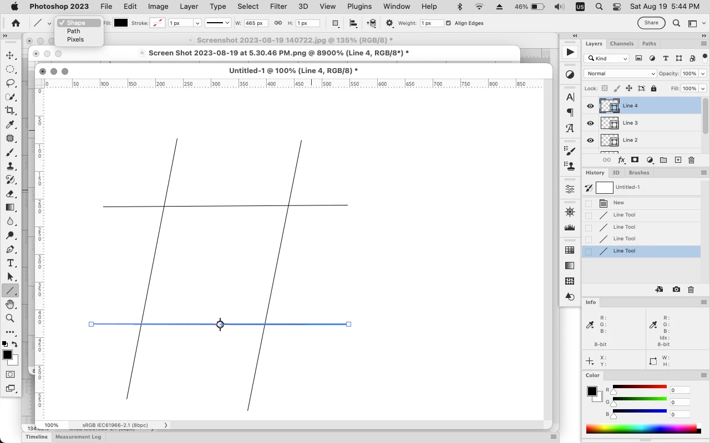Viewport: 710px width, 443px height.
Task: Toggle lock all for the layer
Action: 653,89
